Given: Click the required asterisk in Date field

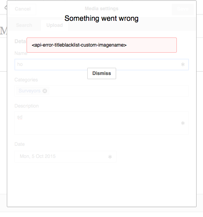Looking at the screenshot, I should point(110,157).
